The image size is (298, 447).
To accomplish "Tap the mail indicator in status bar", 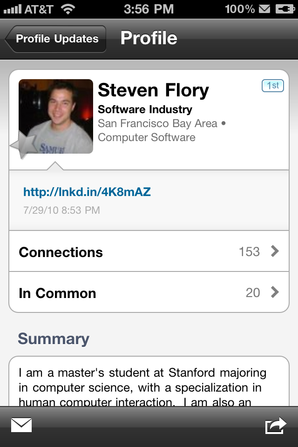I will [264, 9].
